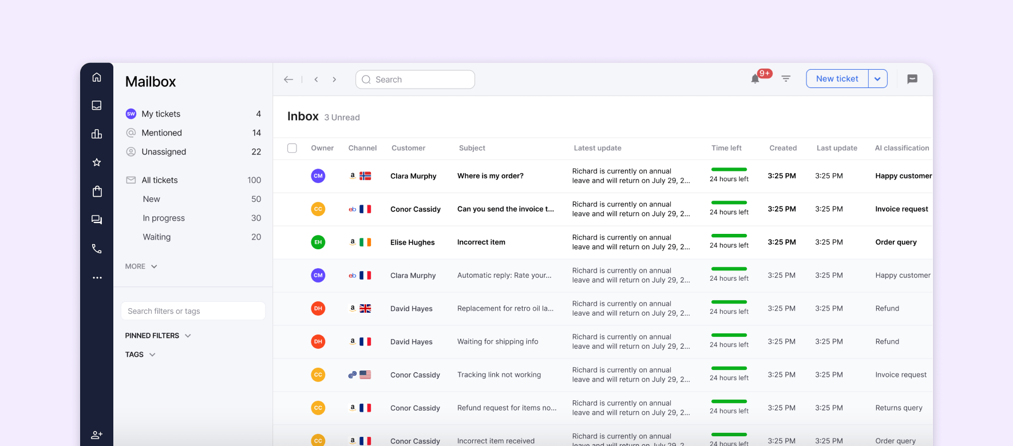
Task: Click the New ticket button
Action: click(837, 79)
